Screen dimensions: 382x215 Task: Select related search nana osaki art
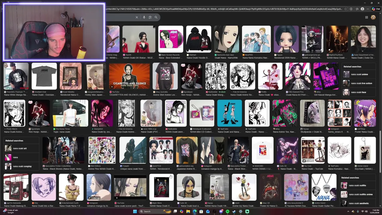pyautogui.click(x=21, y=148)
